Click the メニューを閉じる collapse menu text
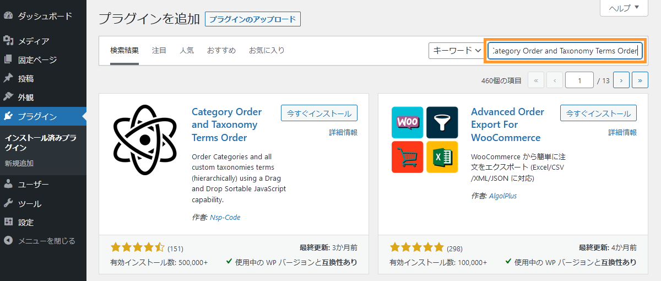 point(47,241)
